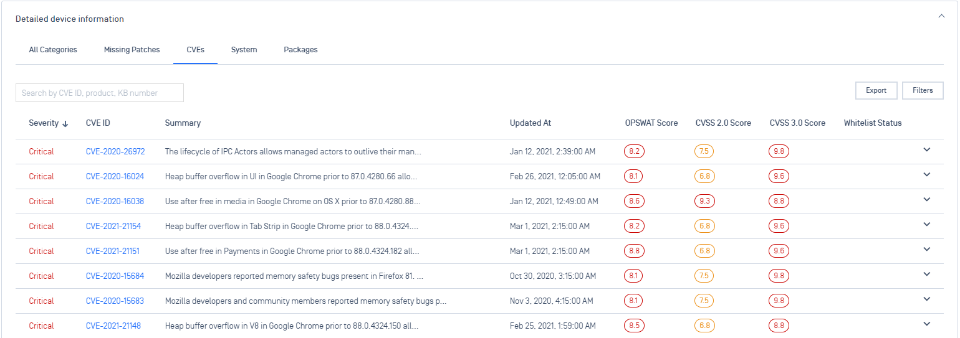Collapse the Detailed device information panel
Viewport: 960px width, 338px height.
(x=941, y=17)
